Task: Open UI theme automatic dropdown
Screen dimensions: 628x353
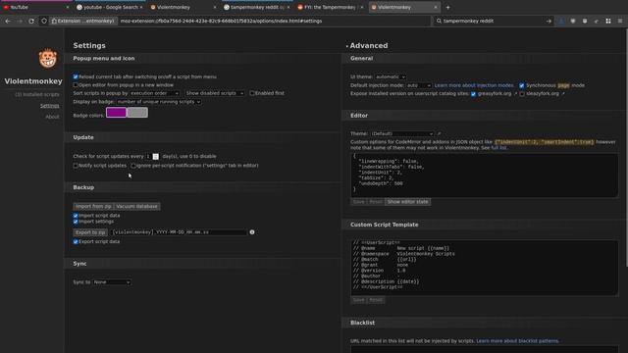Action: (391, 76)
